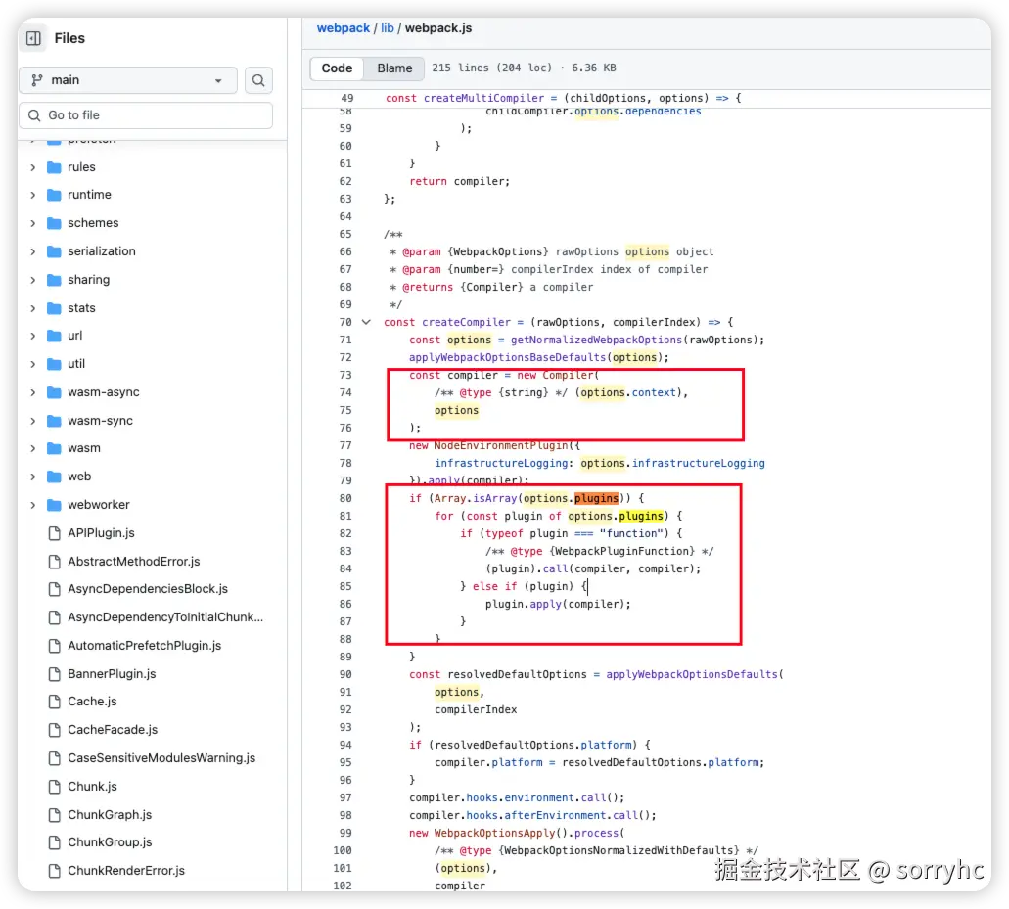Expand the sharing folder chevron

[33, 280]
